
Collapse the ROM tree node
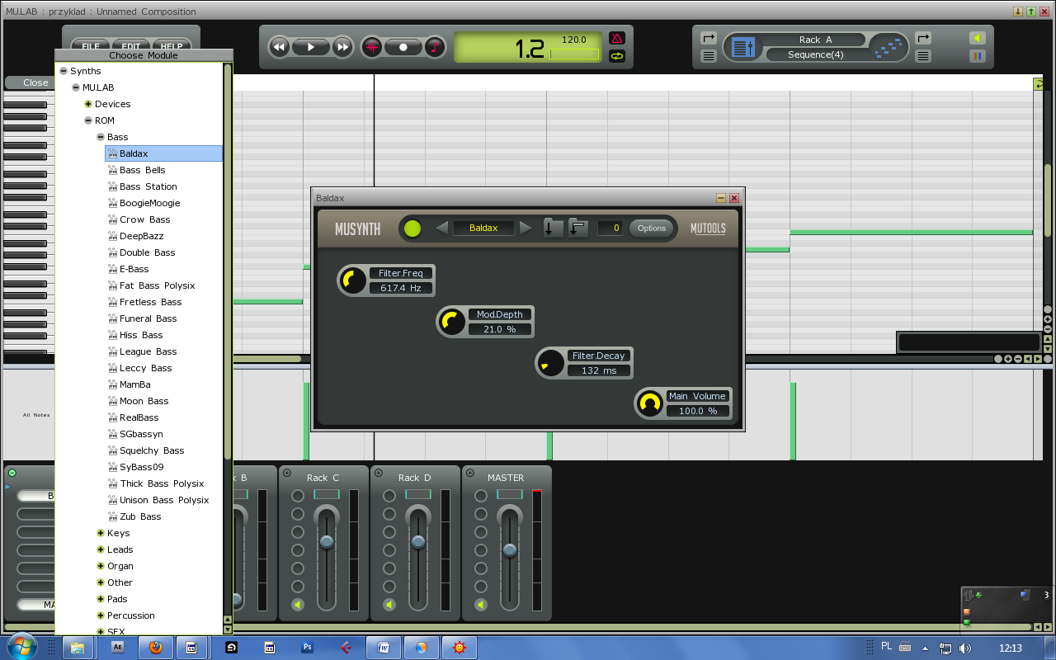(87, 120)
